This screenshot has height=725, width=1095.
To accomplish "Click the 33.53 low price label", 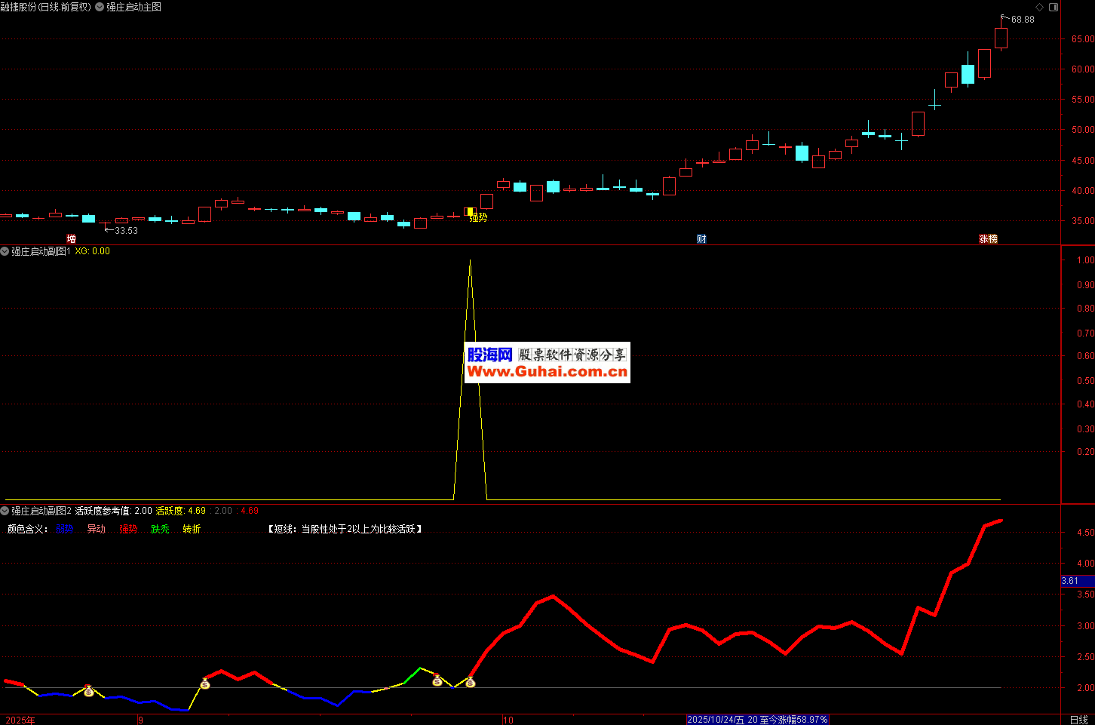I will point(126,231).
